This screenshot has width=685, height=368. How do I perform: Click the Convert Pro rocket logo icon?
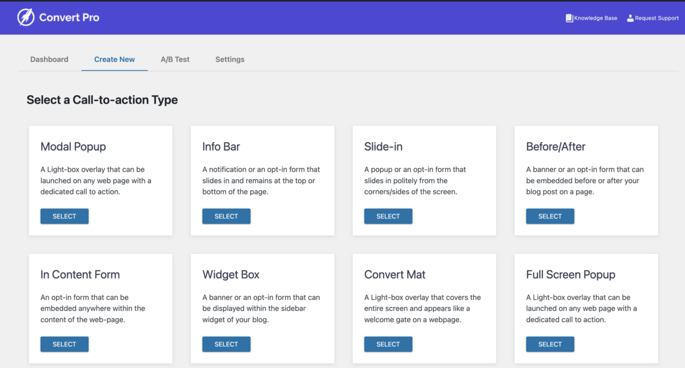(26, 18)
